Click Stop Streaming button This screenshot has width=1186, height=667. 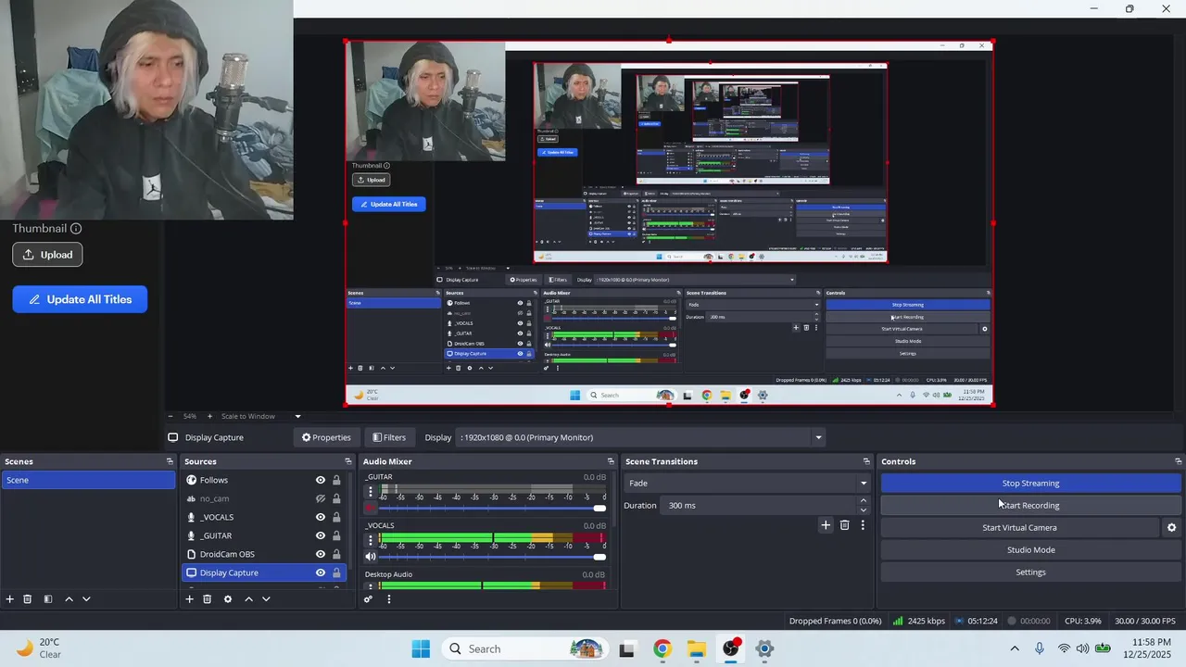[1030, 483]
